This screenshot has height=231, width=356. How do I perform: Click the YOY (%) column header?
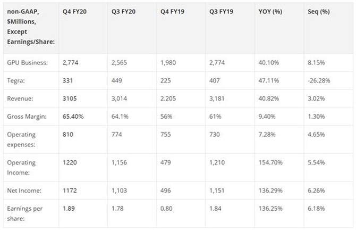(x=270, y=12)
